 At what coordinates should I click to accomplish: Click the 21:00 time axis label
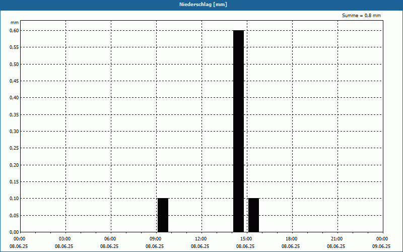(337, 239)
